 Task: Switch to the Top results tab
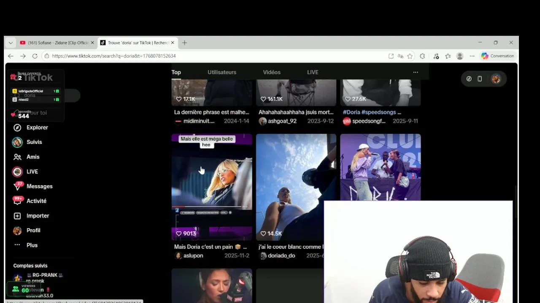pos(176,72)
